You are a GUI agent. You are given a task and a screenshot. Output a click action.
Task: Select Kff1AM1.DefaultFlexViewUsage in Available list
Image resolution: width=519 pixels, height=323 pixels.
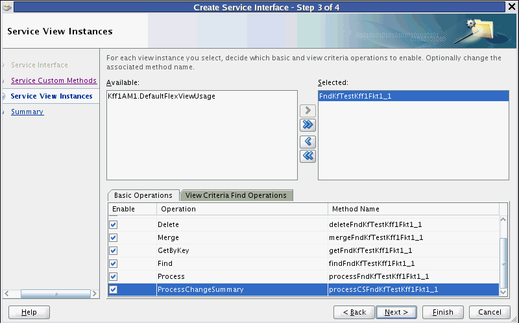pyautogui.click(x=202, y=96)
